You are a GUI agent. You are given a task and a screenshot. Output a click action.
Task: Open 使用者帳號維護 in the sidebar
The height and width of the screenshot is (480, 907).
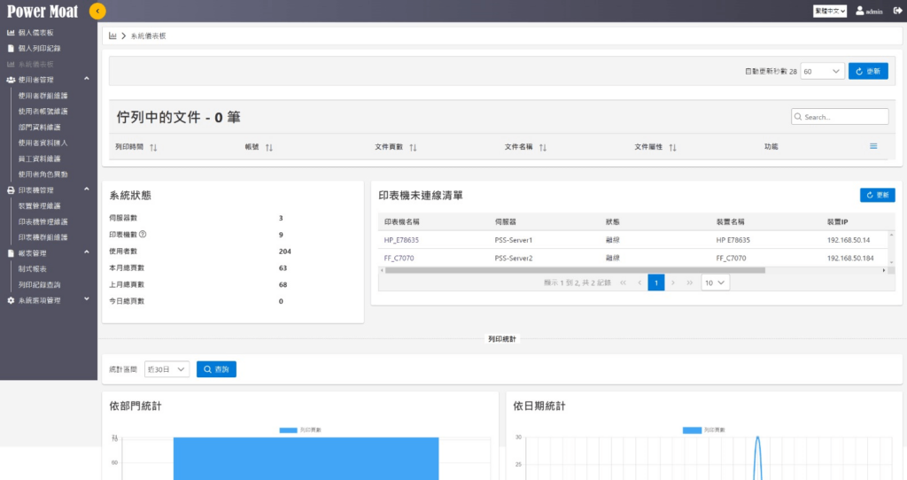43,112
